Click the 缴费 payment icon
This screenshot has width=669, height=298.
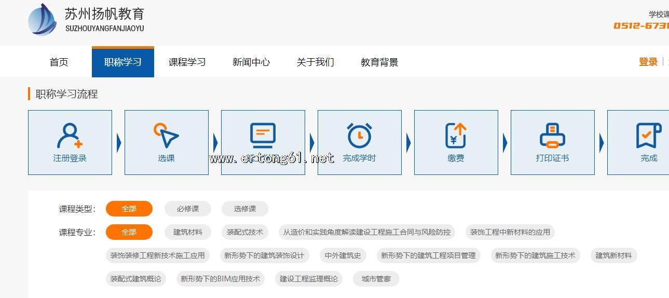click(x=456, y=136)
